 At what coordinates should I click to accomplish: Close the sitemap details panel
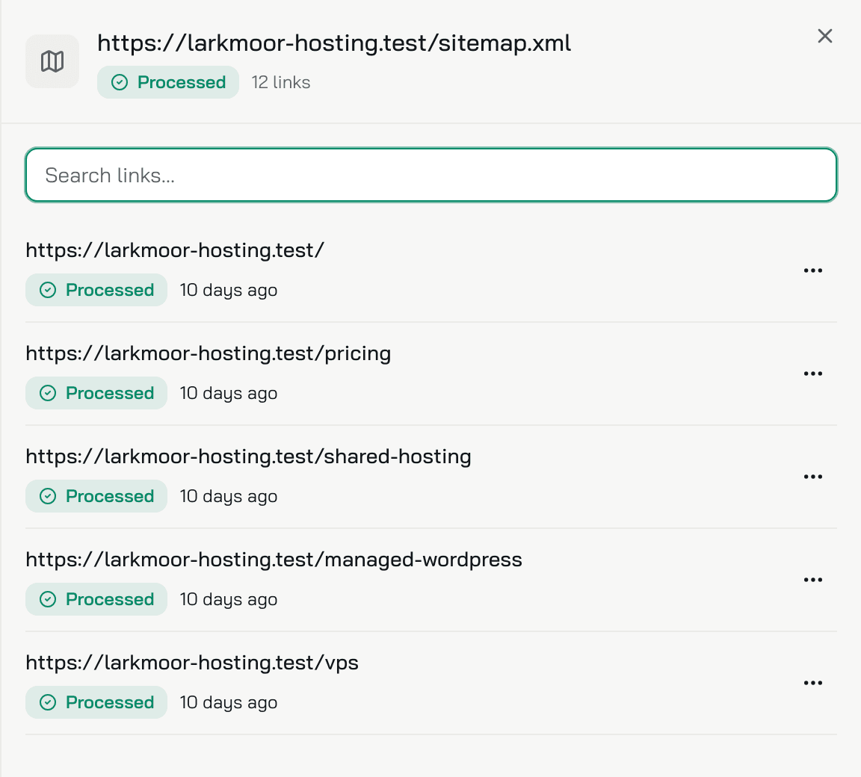click(825, 36)
